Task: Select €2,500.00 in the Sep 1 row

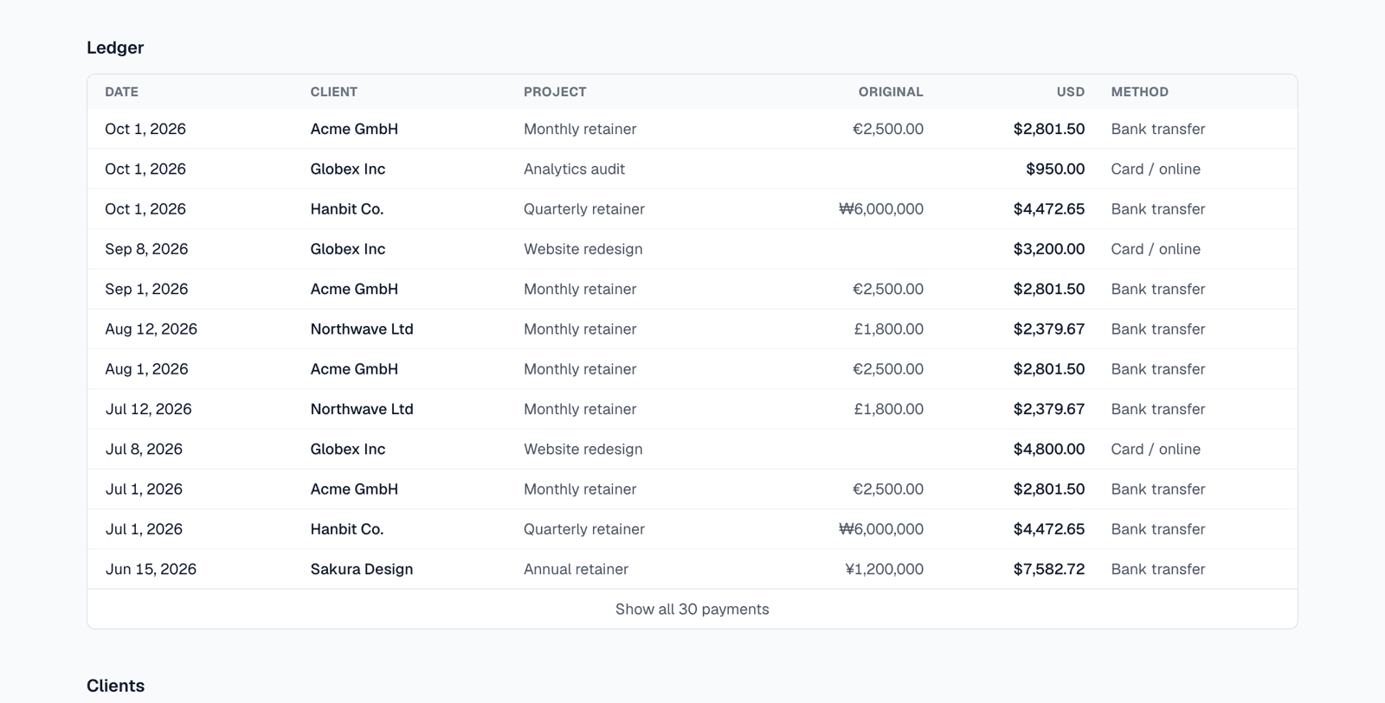Action: tap(888, 289)
